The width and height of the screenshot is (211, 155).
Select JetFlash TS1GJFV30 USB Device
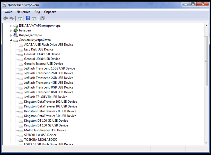pyautogui.click(x=46, y=97)
